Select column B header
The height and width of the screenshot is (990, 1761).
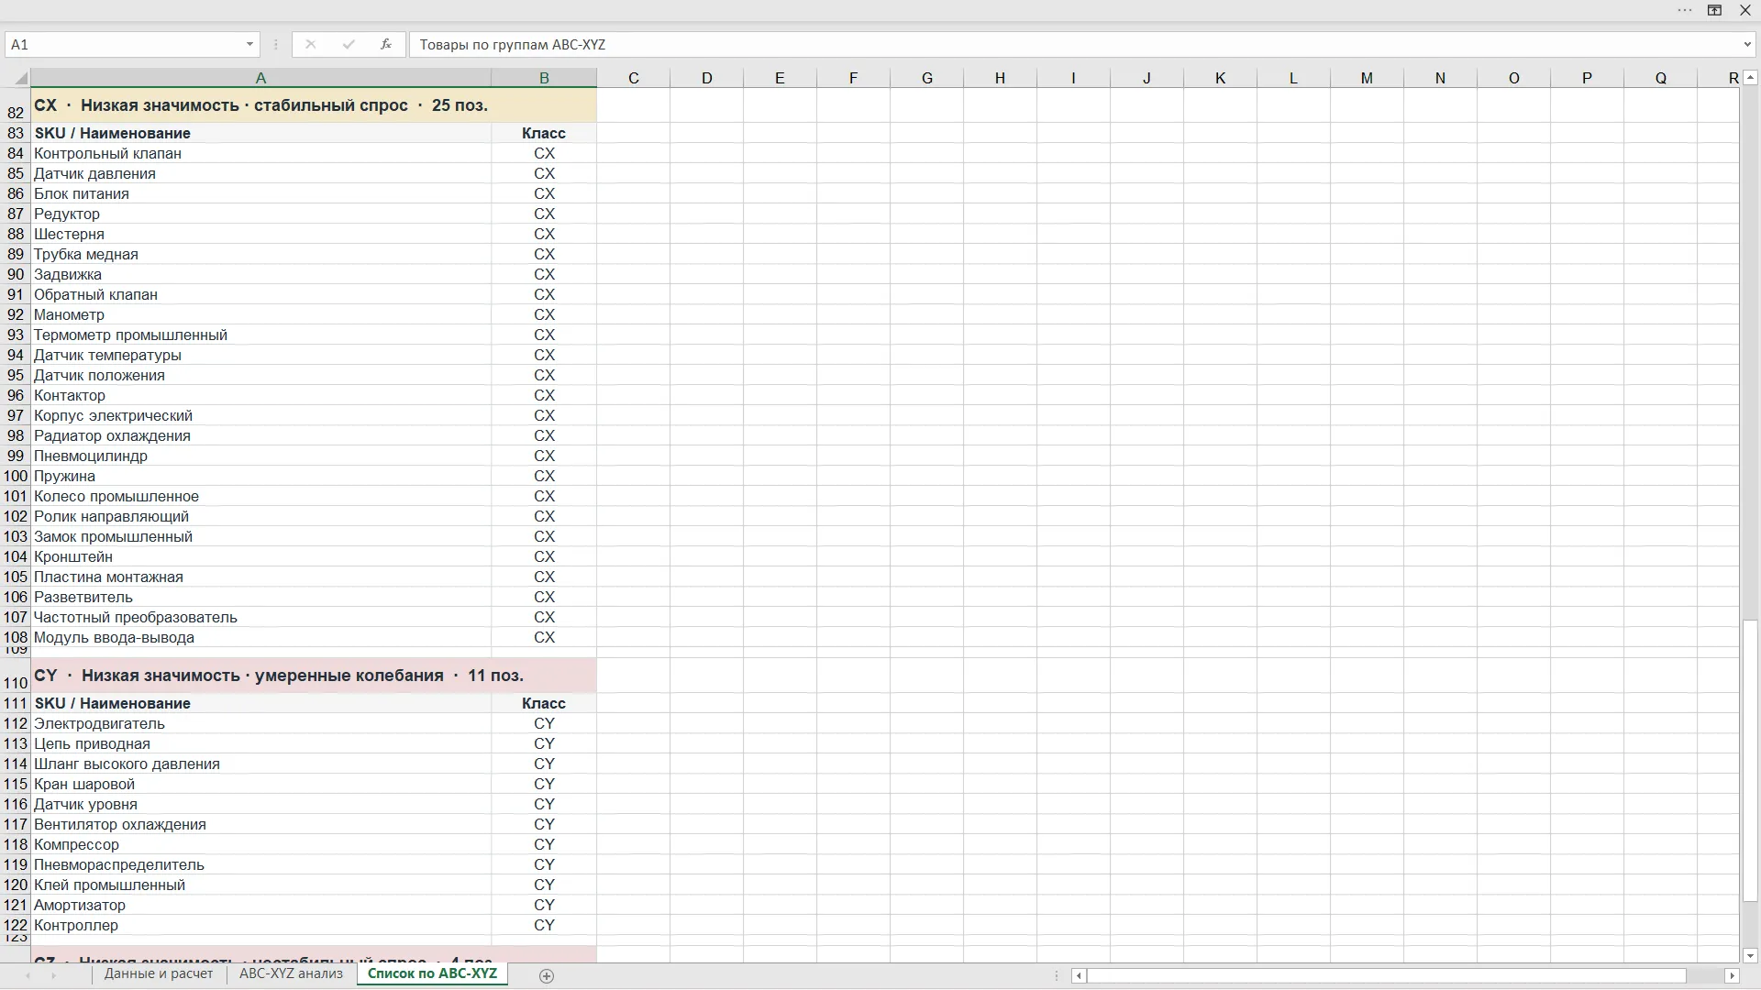pos(544,78)
